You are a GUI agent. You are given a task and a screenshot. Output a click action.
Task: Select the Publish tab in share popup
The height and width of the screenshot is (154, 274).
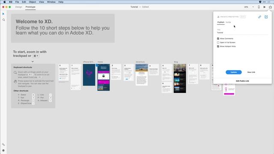coord(221,22)
